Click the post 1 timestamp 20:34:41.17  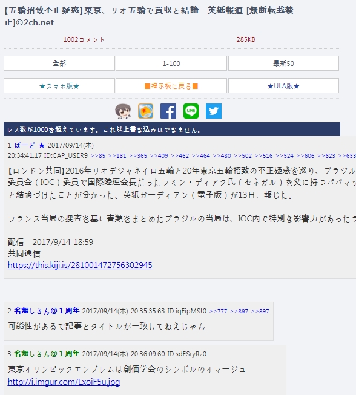point(24,155)
